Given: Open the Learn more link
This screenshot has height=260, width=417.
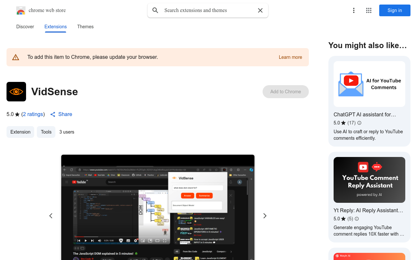Looking at the screenshot, I should [290, 57].
